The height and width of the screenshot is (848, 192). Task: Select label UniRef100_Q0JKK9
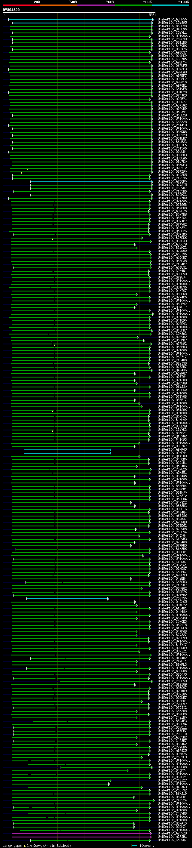[172, 56]
